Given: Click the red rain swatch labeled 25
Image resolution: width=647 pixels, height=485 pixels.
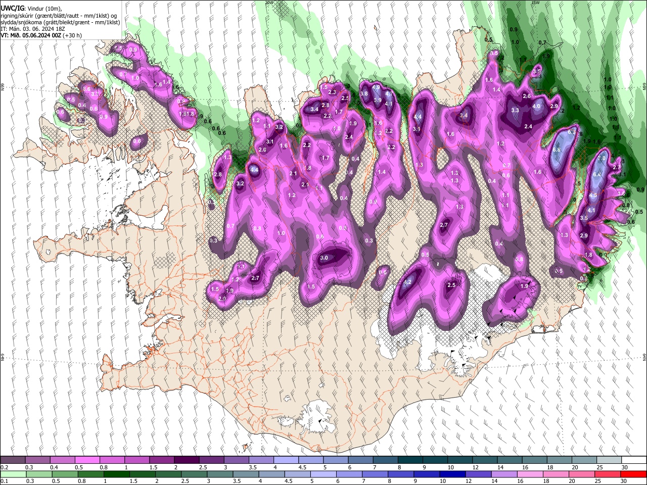Looking at the screenshot, I should [607, 474].
